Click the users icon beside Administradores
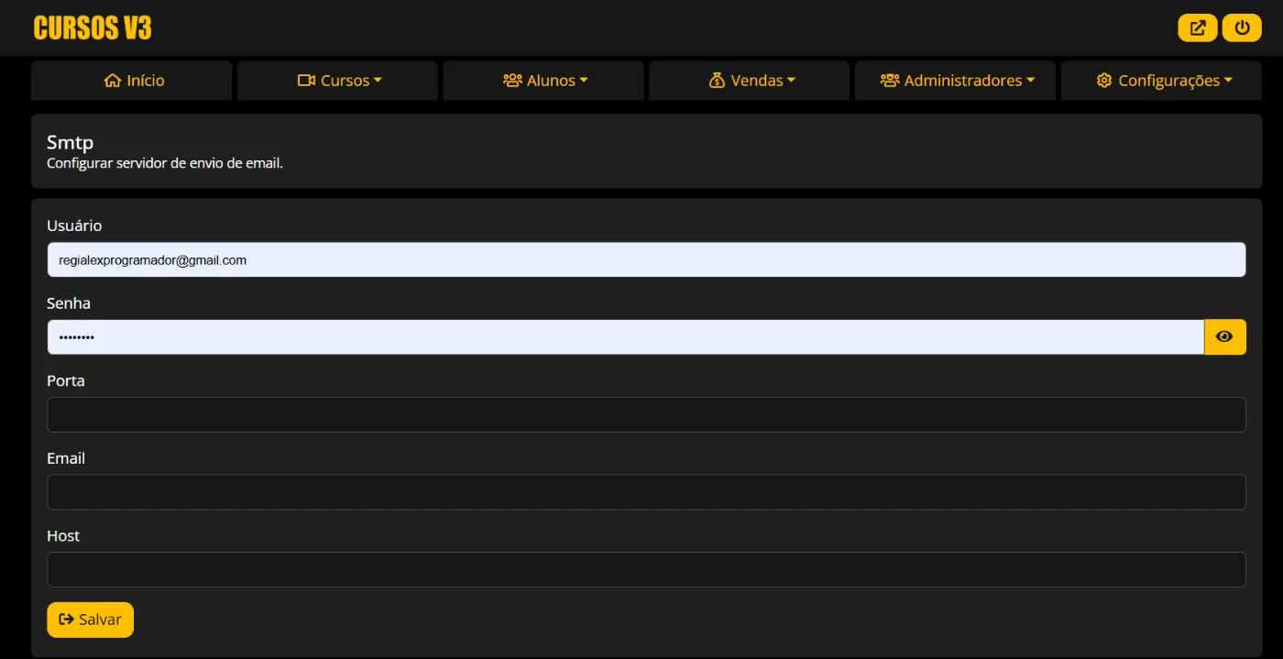1283x659 pixels. (x=889, y=81)
